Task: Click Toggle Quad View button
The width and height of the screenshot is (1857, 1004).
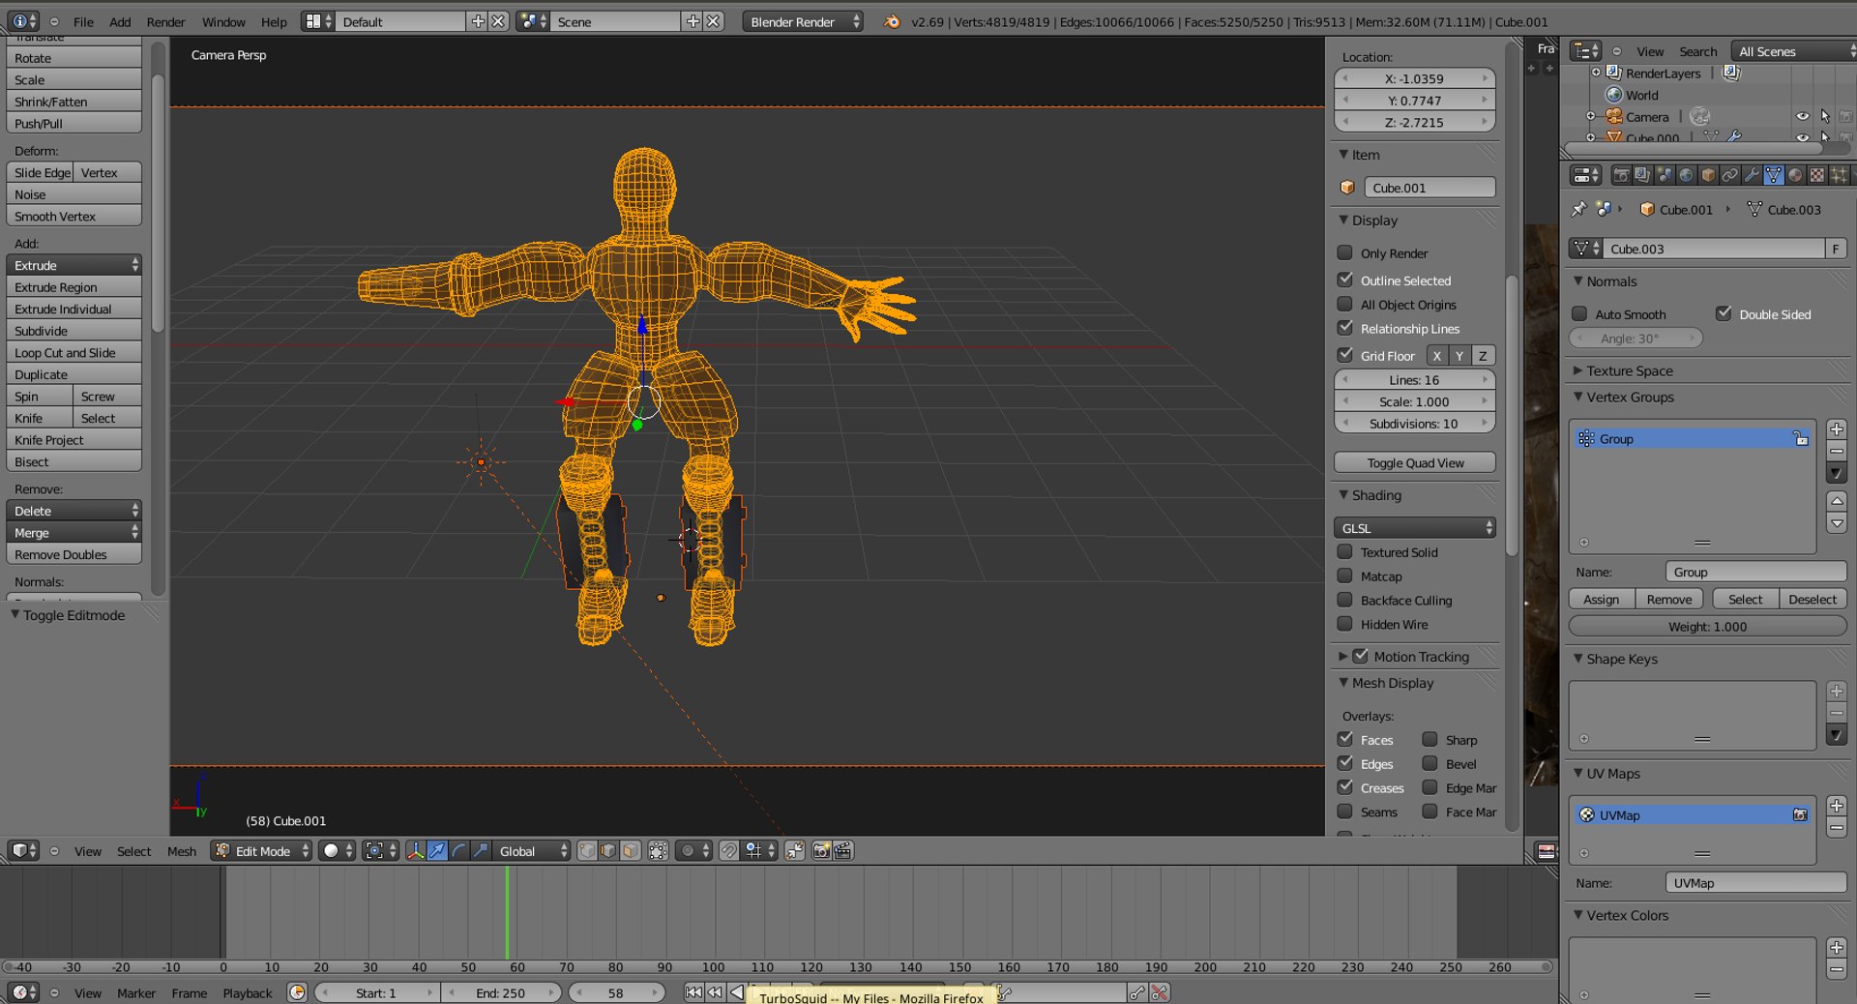Action: coord(1415,463)
